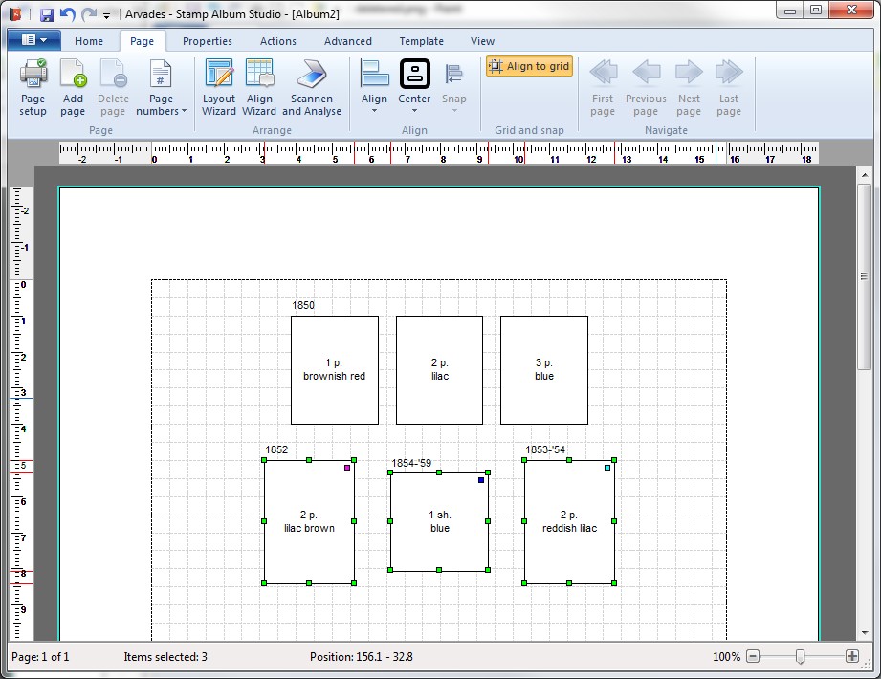Open Page setup
881x679 pixels.
[33, 88]
